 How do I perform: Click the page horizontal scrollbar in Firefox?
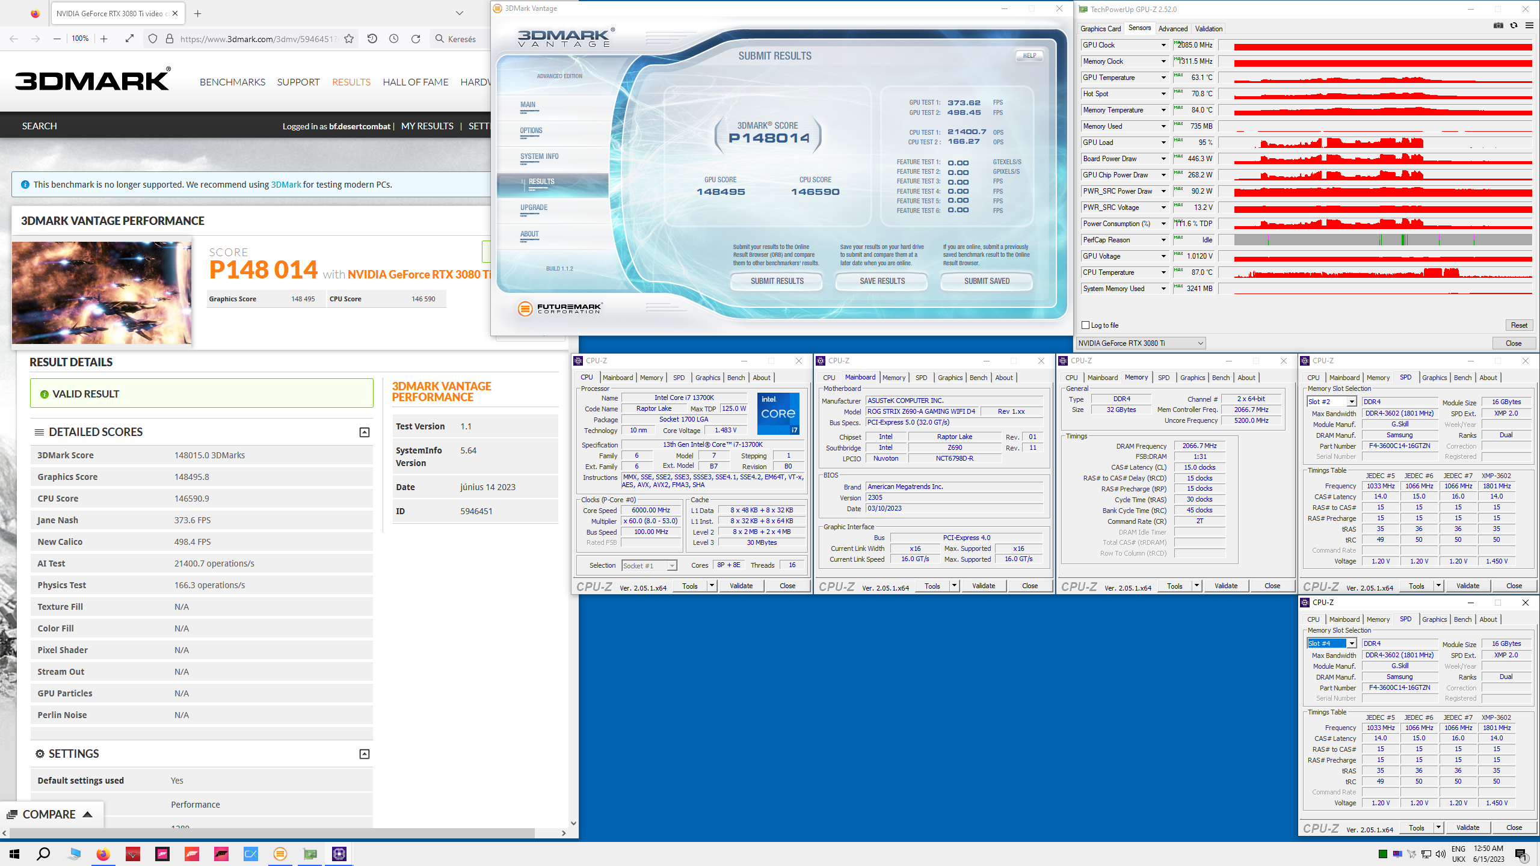coord(271,834)
